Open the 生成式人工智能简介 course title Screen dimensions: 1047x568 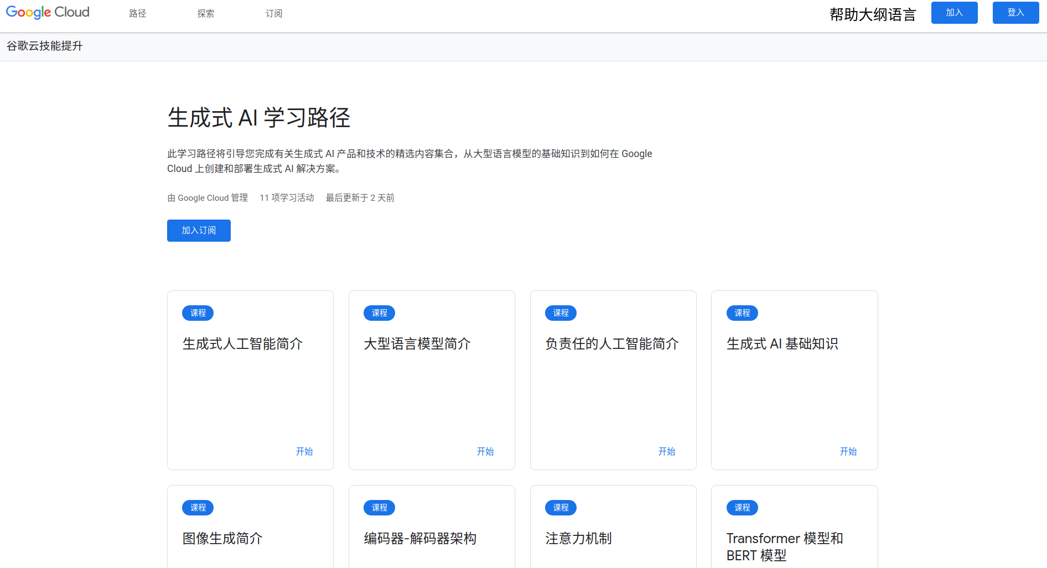pyautogui.click(x=242, y=343)
